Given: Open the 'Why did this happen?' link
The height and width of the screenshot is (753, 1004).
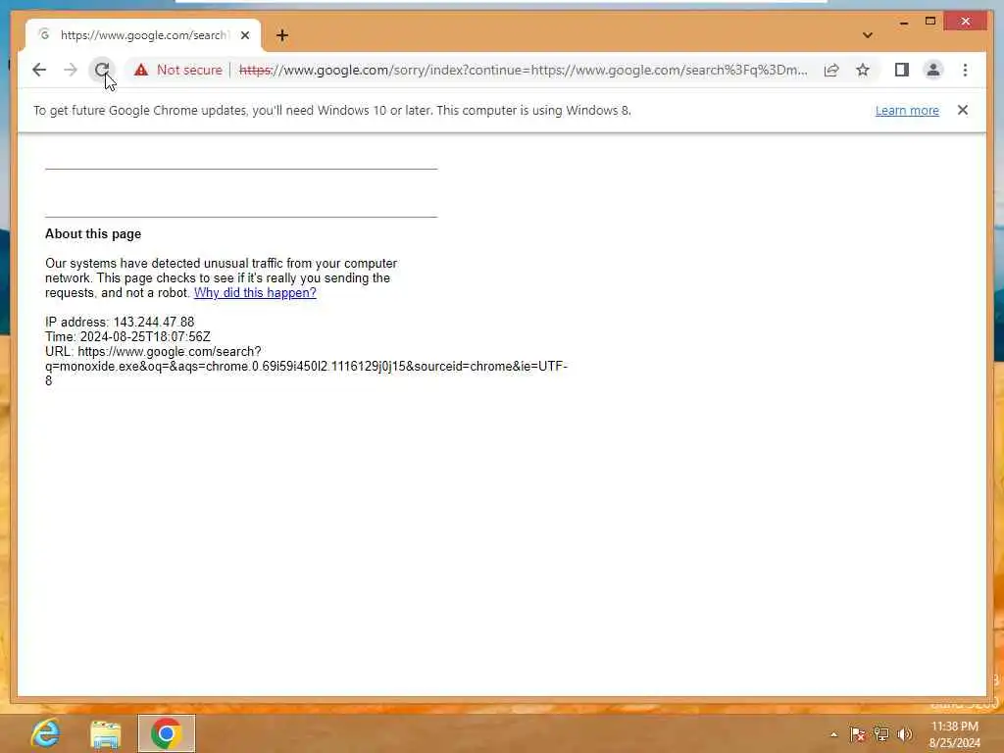Looking at the screenshot, I should click(x=255, y=292).
